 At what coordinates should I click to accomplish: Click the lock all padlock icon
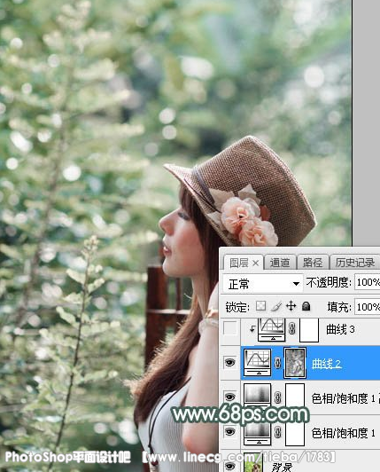pyautogui.click(x=306, y=306)
